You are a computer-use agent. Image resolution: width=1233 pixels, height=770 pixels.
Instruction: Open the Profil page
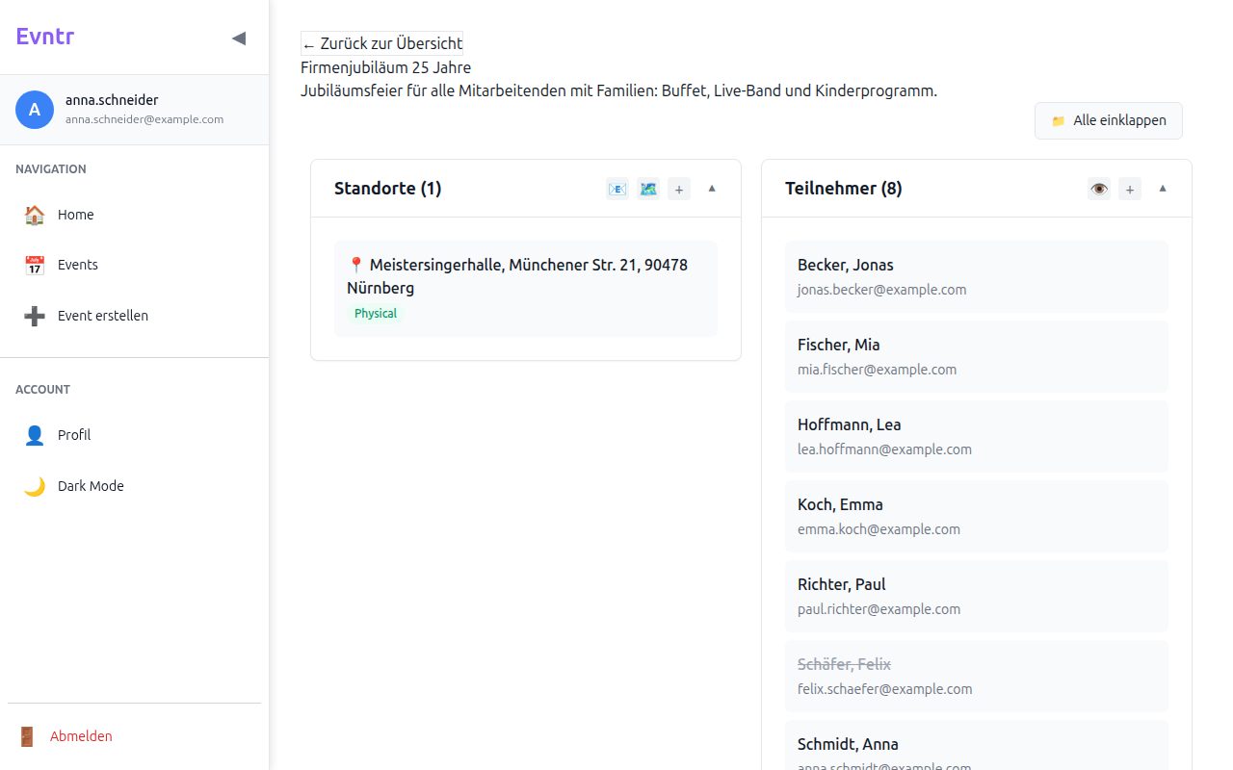pos(134,435)
